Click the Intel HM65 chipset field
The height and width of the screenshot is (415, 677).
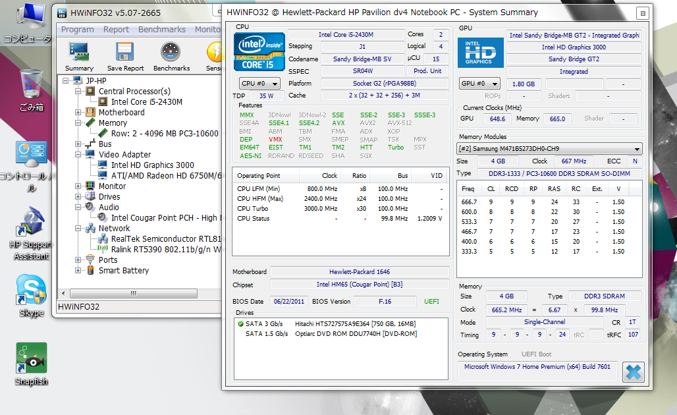(359, 284)
